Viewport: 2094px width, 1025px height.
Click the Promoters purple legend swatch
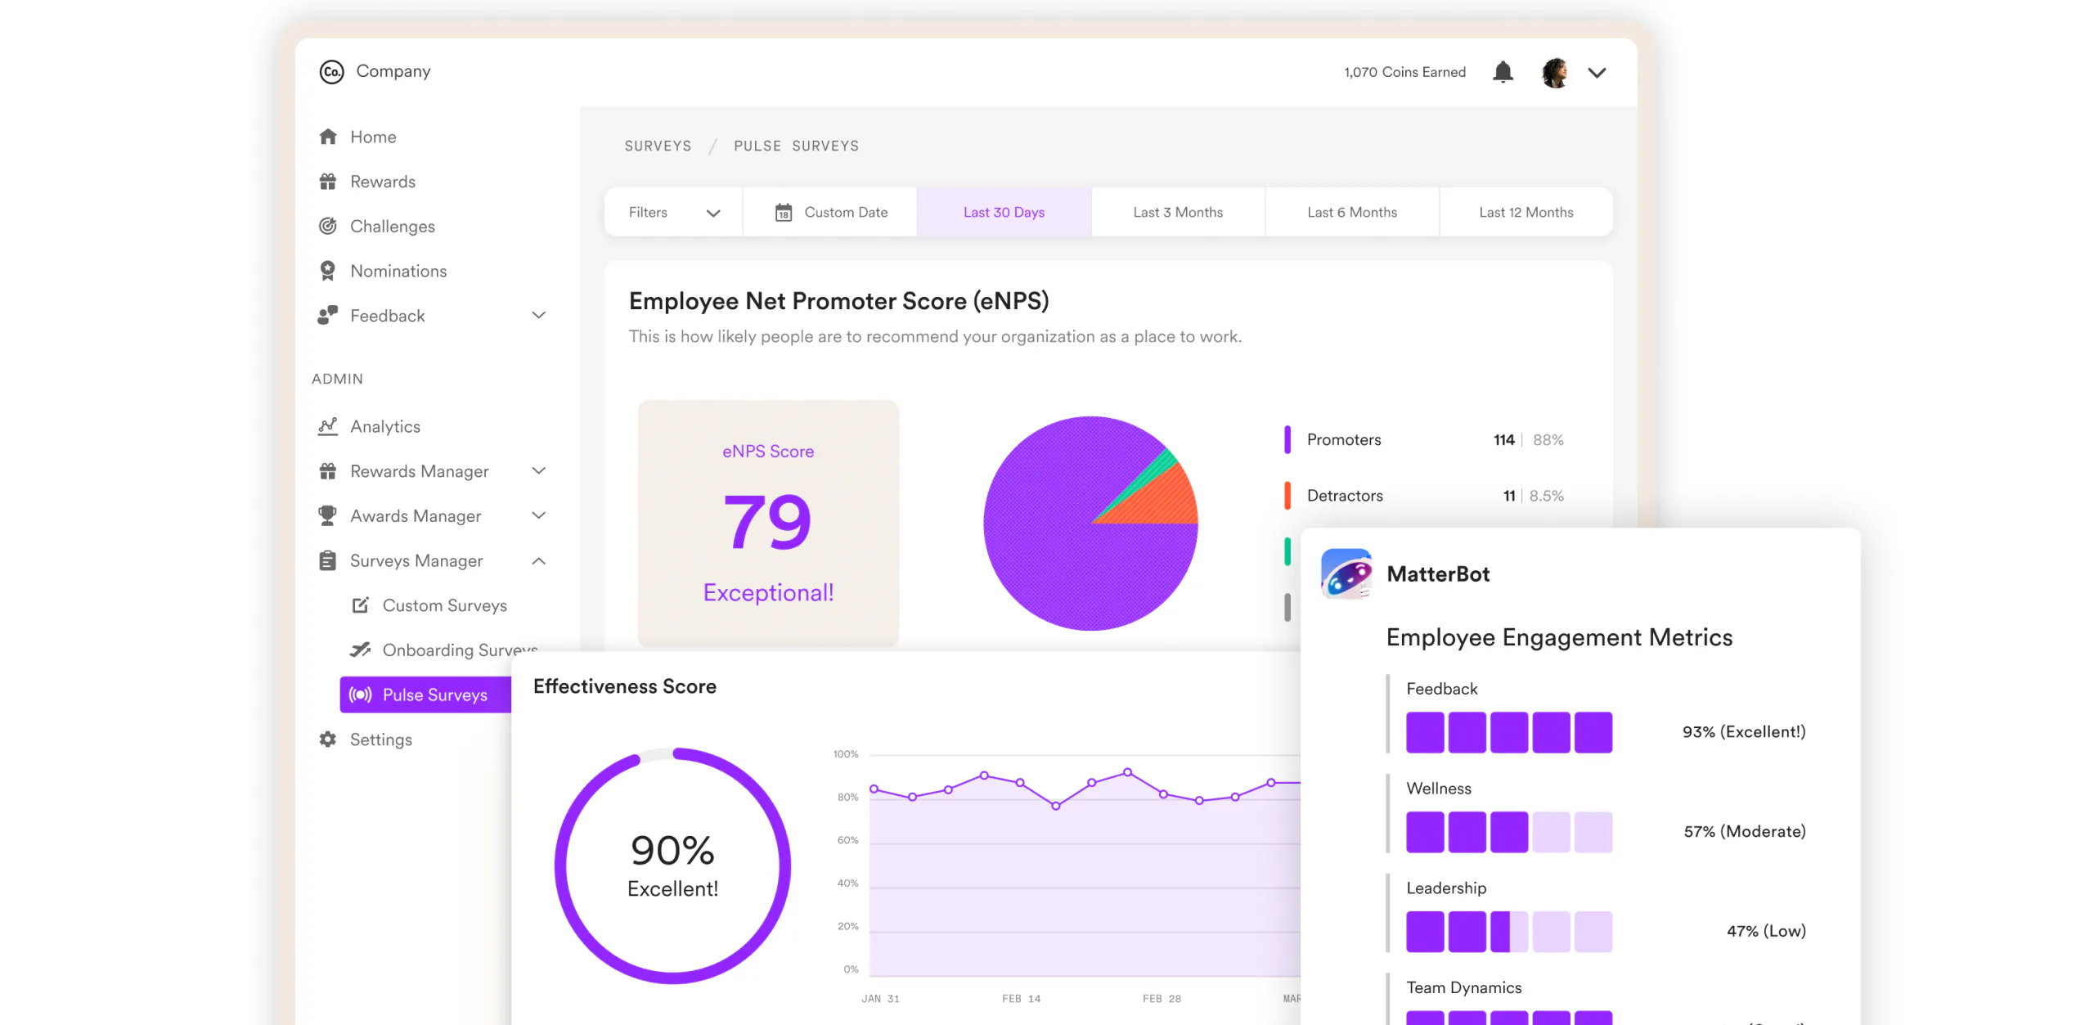[x=1287, y=440]
